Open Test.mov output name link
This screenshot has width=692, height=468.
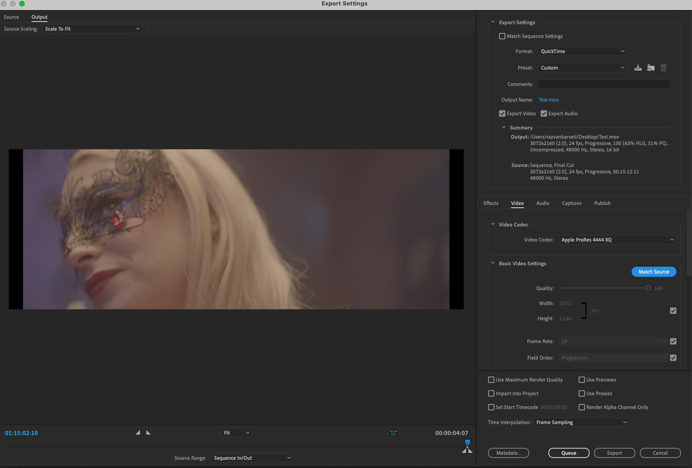coord(548,99)
